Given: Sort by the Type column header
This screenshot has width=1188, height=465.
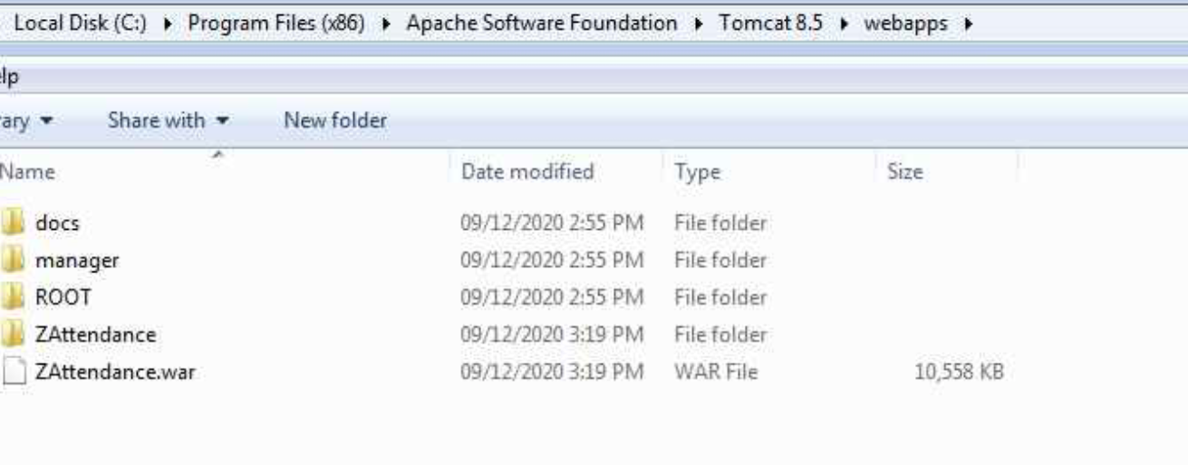Looking at the screenshot, I should pos(697,172).
